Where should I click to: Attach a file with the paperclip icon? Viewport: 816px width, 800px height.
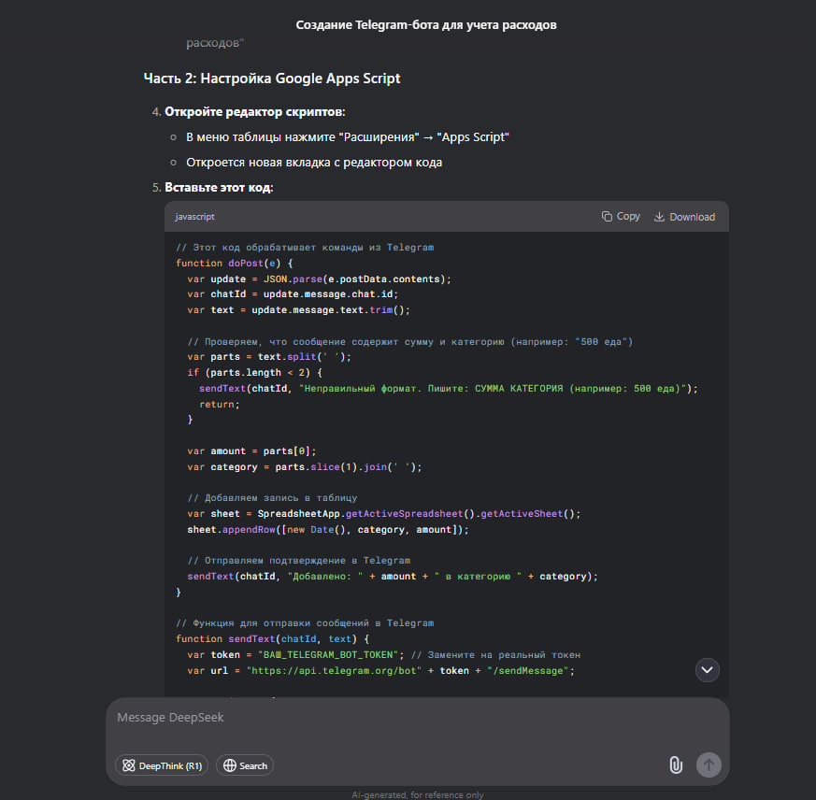click(676, 765)
